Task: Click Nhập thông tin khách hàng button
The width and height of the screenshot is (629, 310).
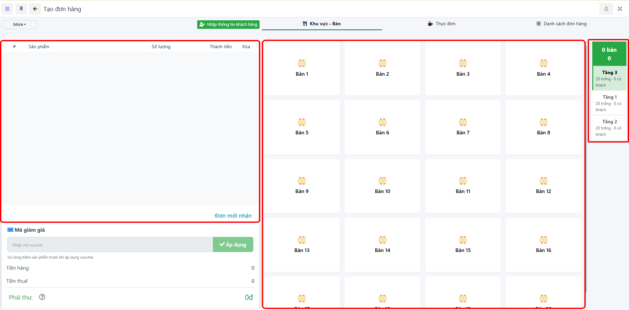Action: click(228, 25)
